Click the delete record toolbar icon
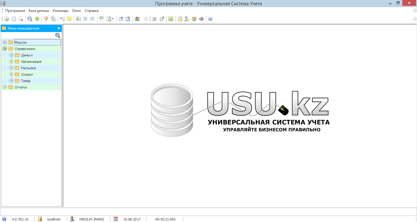The image size is (417, 222). click(21, 19)
